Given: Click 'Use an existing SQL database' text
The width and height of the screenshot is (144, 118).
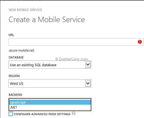Looking at the screenshot, I should (33, 65).
